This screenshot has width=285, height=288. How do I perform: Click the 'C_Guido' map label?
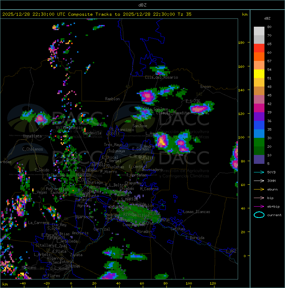point(42,170)
